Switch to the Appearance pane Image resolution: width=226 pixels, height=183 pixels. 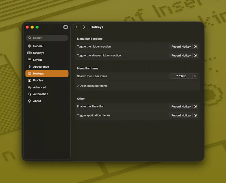pyautogui.click(x=47, y=67)
